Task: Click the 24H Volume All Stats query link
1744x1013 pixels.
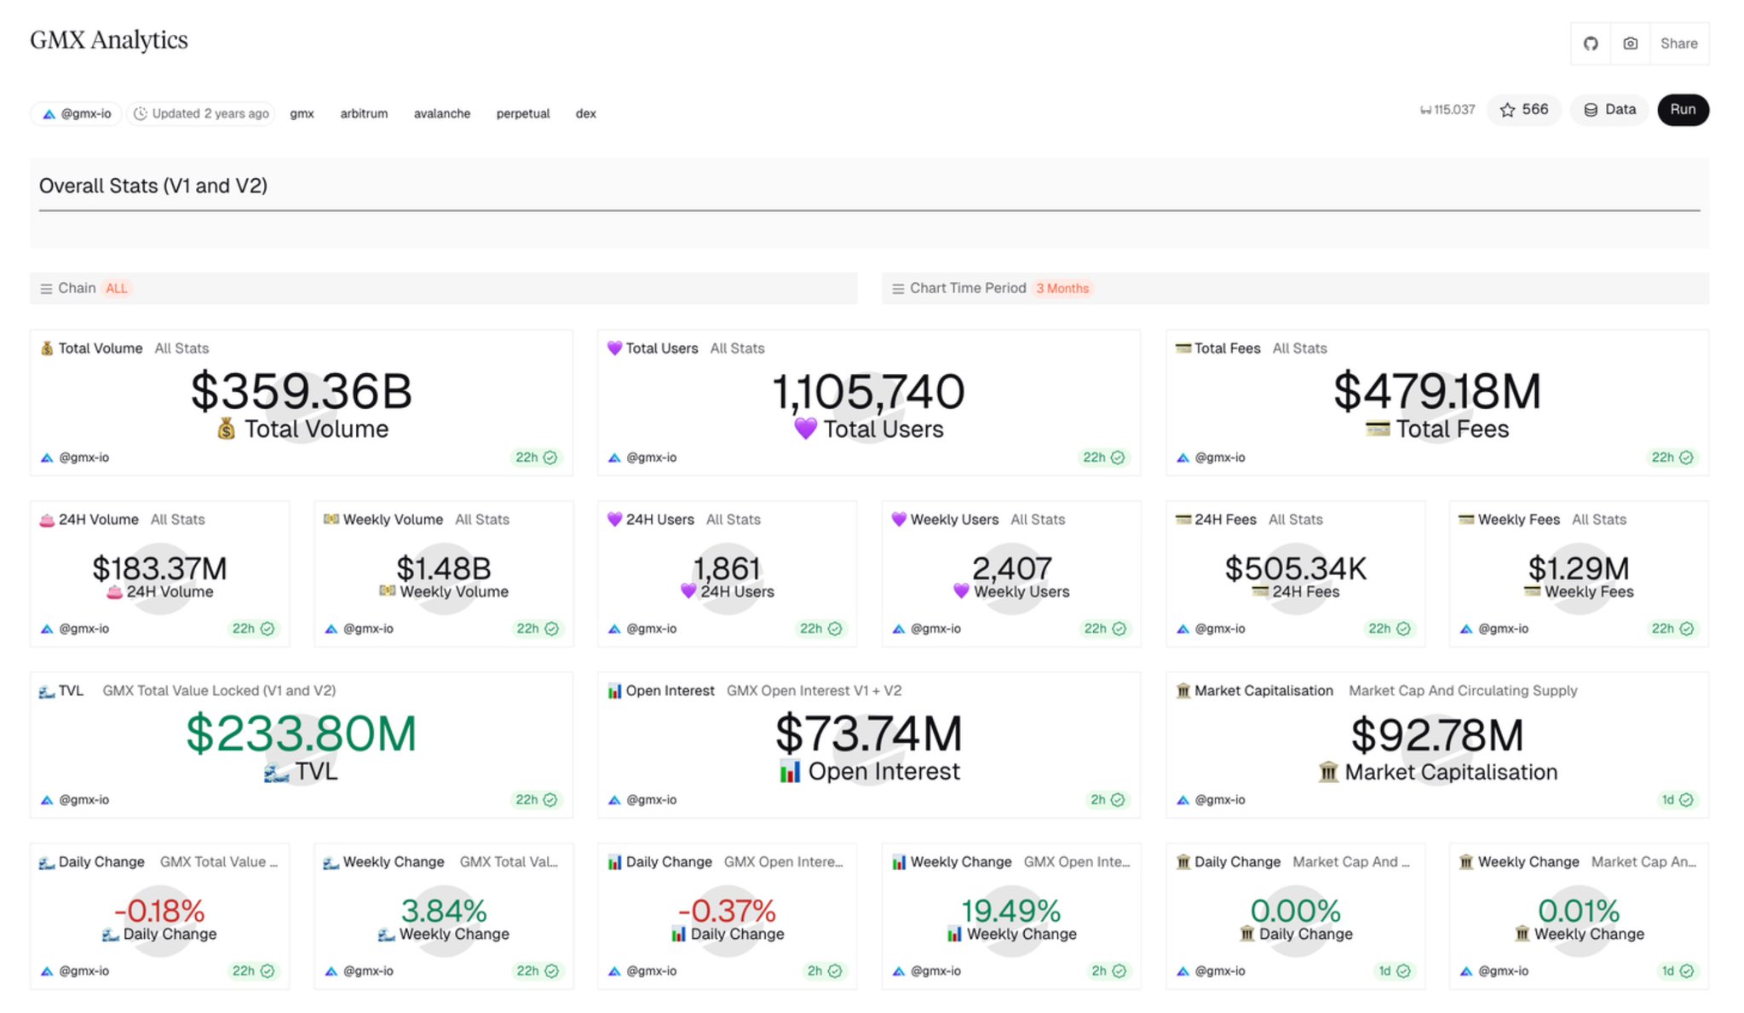Action: tap(177, 520)
